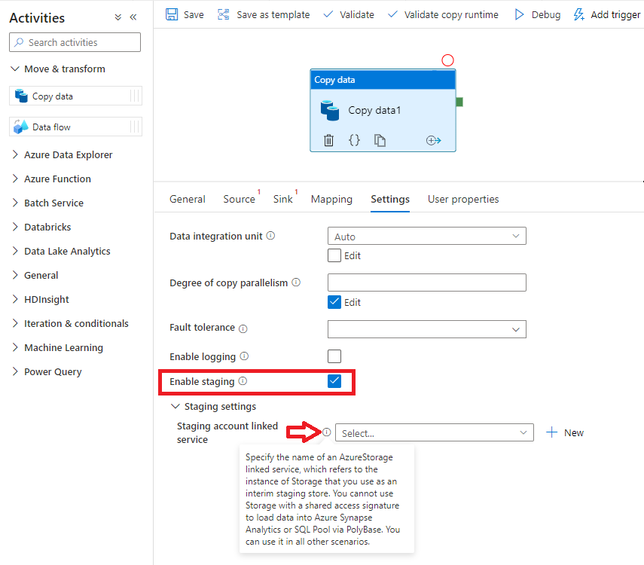Clone the Copy data1 activity
The image size is (644, 565).
click(379, 140)
